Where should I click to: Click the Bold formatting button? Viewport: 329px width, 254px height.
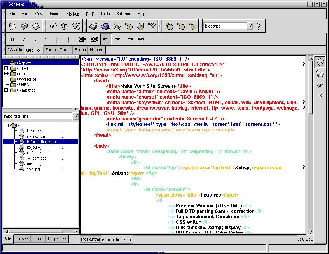12,39
